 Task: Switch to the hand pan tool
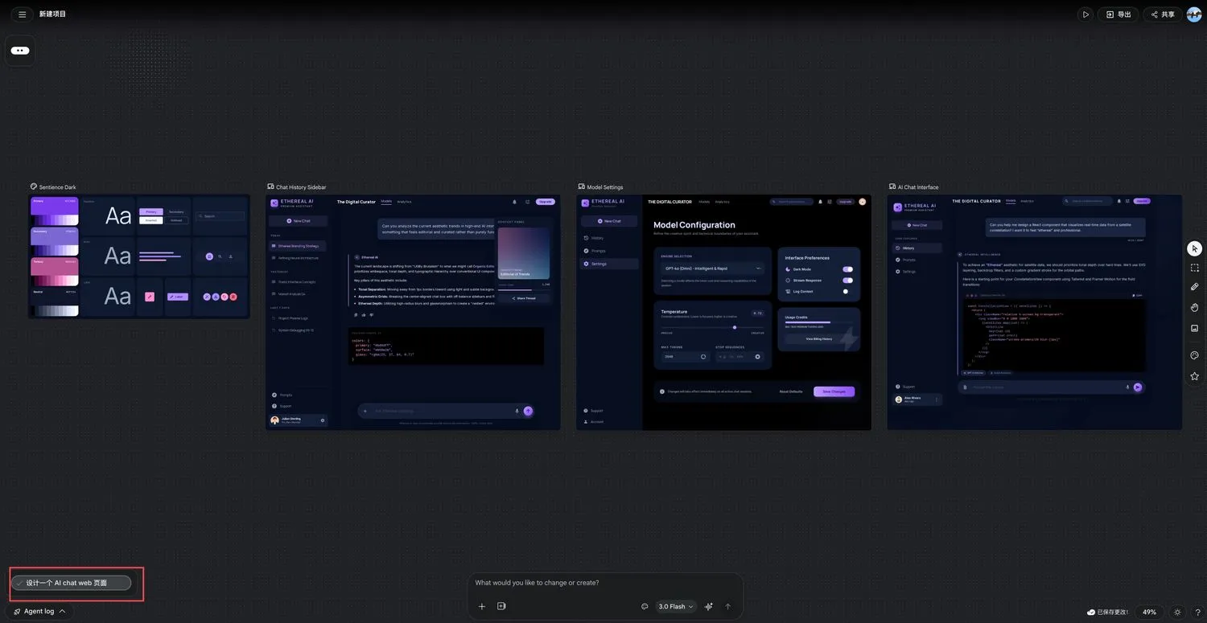(x=1194, y=307)
